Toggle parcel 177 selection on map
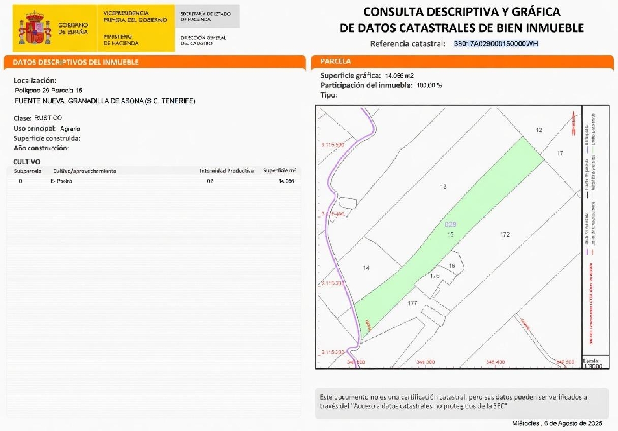The height and width of the screenshot is (431, 618). tap(412, 303)
